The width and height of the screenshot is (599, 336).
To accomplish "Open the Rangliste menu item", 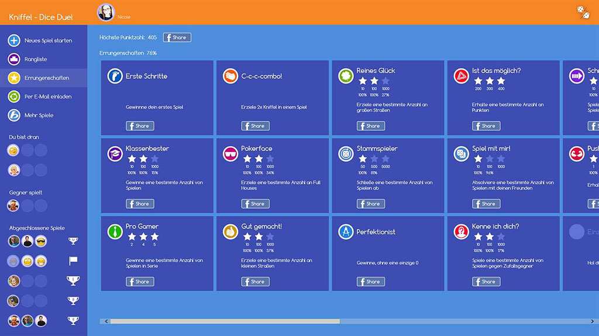I will click(43, 59).
